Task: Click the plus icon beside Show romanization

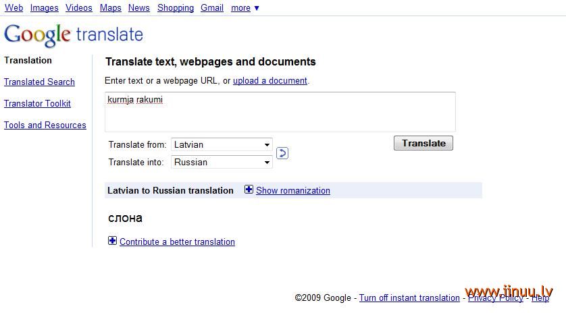Action: click(249, 190)
